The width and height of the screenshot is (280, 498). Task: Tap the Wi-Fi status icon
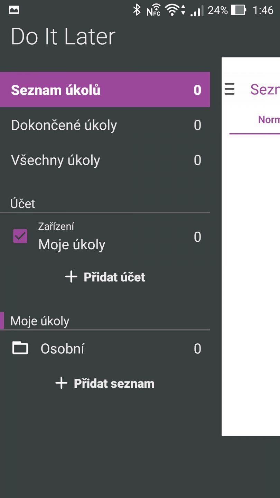pyautogui.click(x=172, y=10)
